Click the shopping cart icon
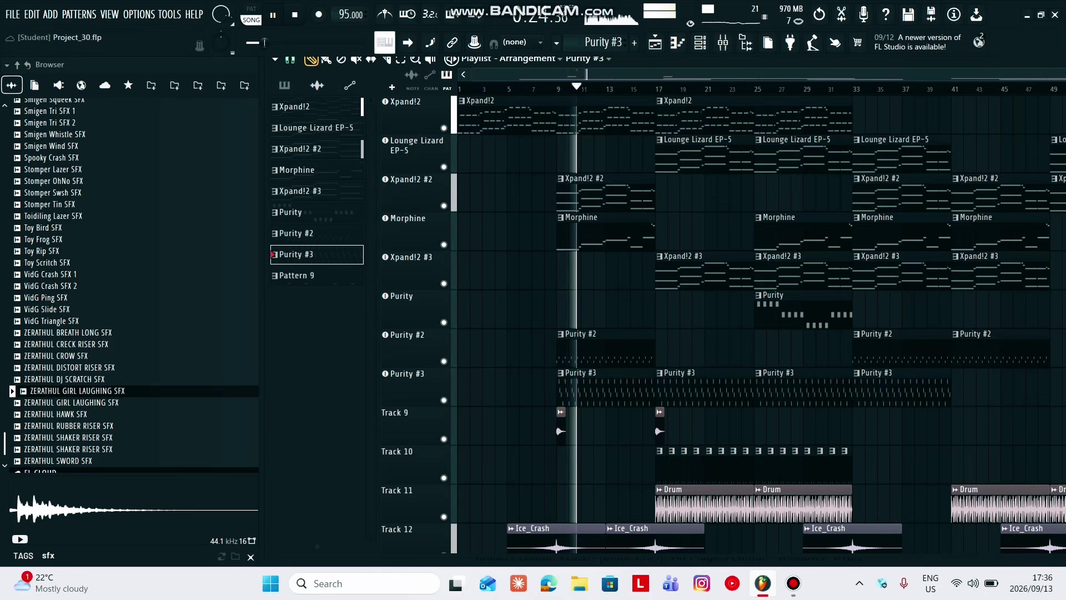The width and height of the screenshot is (1066, 600). [858, 42]
